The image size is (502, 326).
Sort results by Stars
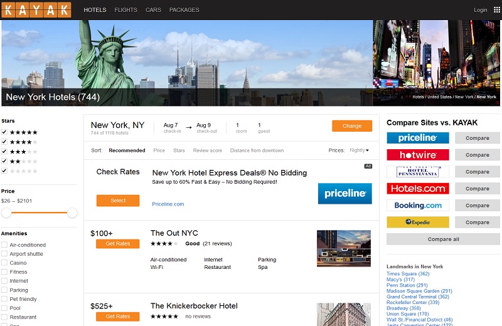coord(179,150)
